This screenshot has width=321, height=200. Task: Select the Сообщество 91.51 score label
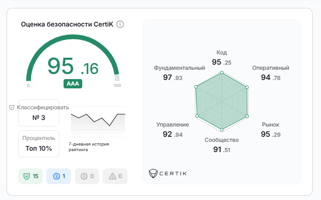pos(221,145)
